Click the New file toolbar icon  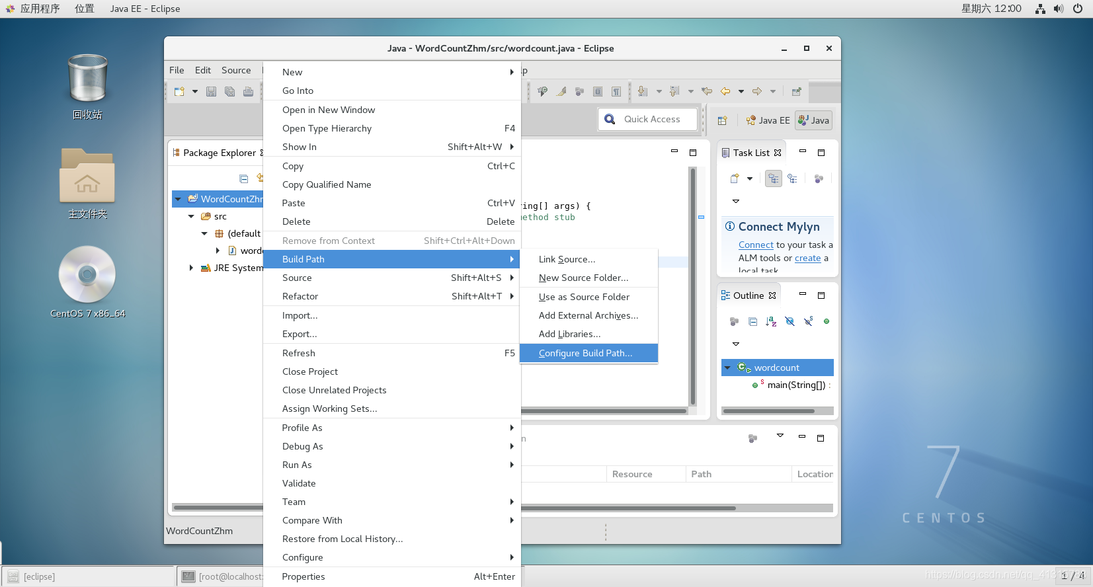[179, 92]
